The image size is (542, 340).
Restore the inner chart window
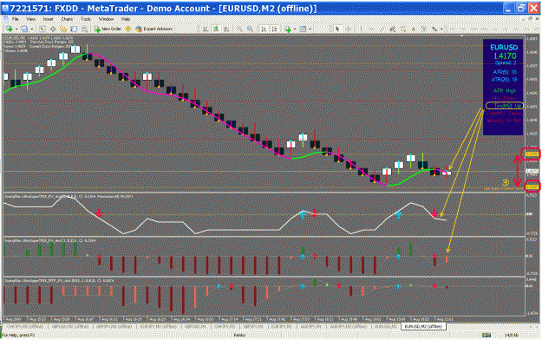[530, 19]
